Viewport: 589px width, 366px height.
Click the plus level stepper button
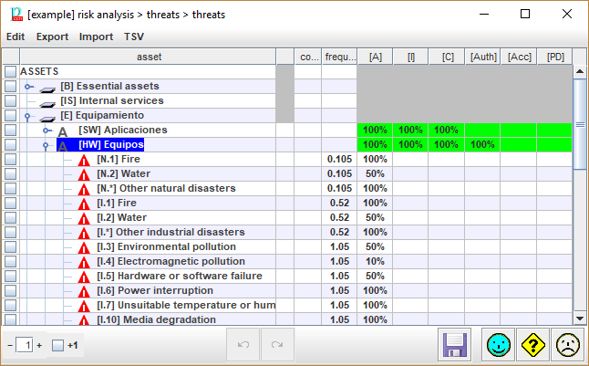[x=39, y=346]
